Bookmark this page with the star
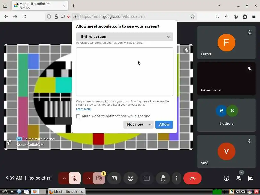The width and height of the screenshot is (260, 195). point(192,17)
